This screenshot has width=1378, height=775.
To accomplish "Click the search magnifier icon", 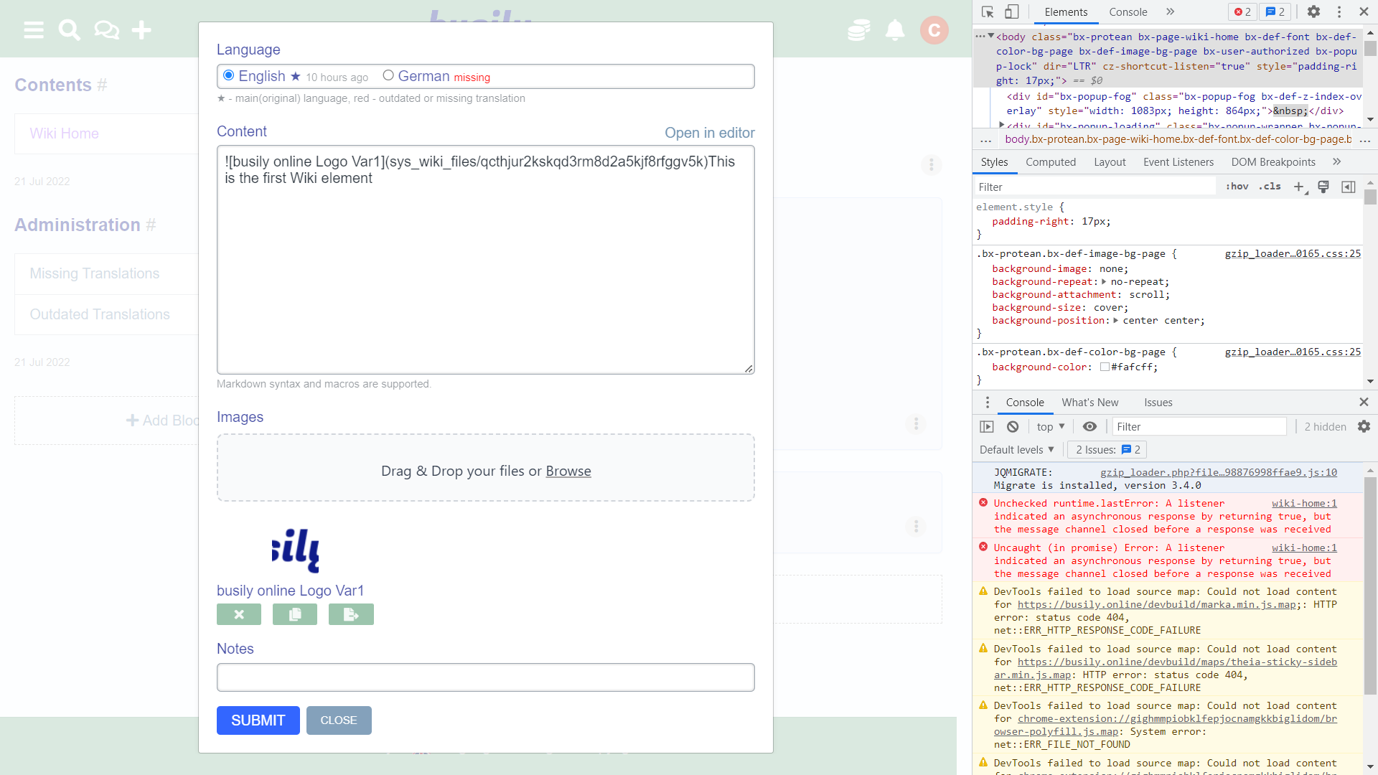I will point(69,30).
